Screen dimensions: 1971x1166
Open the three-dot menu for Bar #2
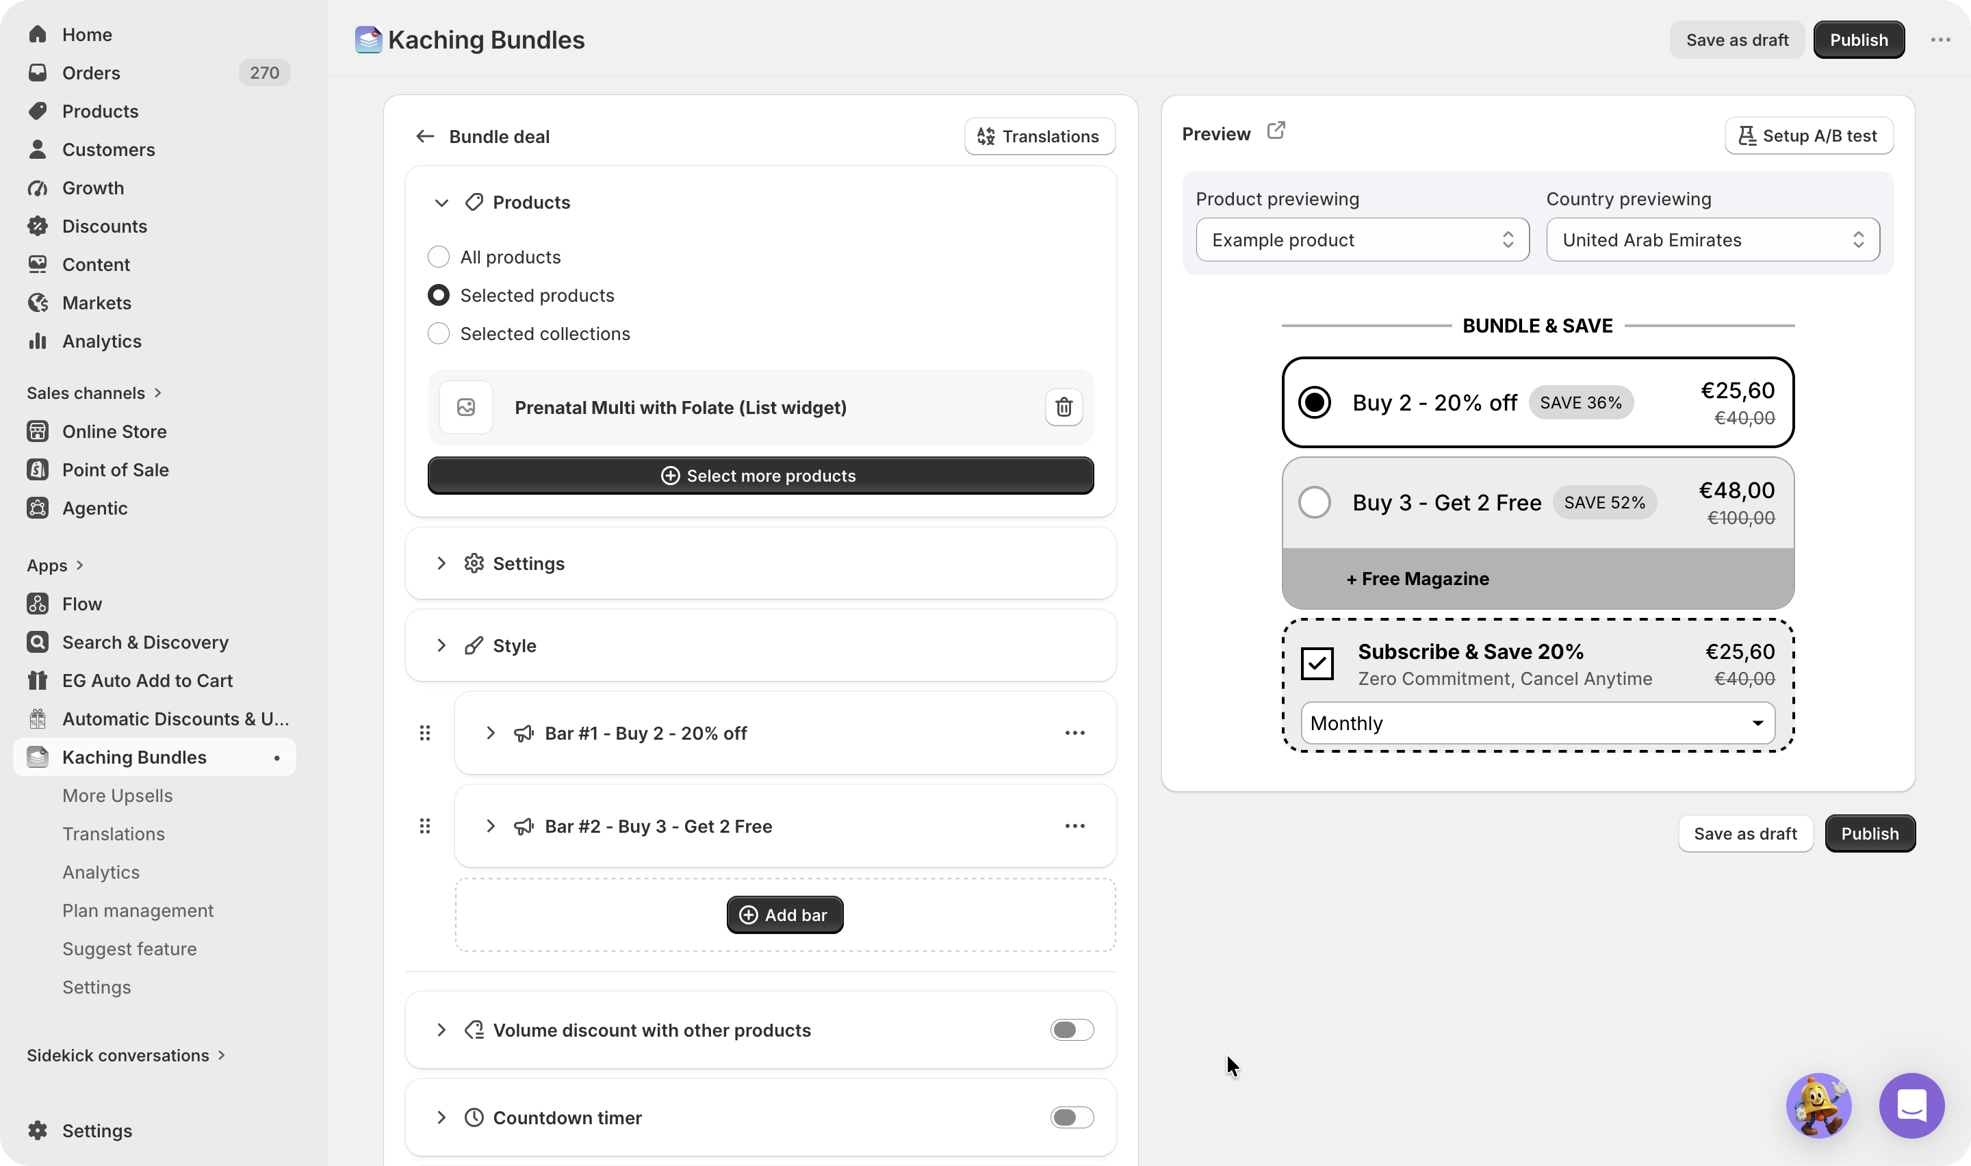click(1074, 826)
